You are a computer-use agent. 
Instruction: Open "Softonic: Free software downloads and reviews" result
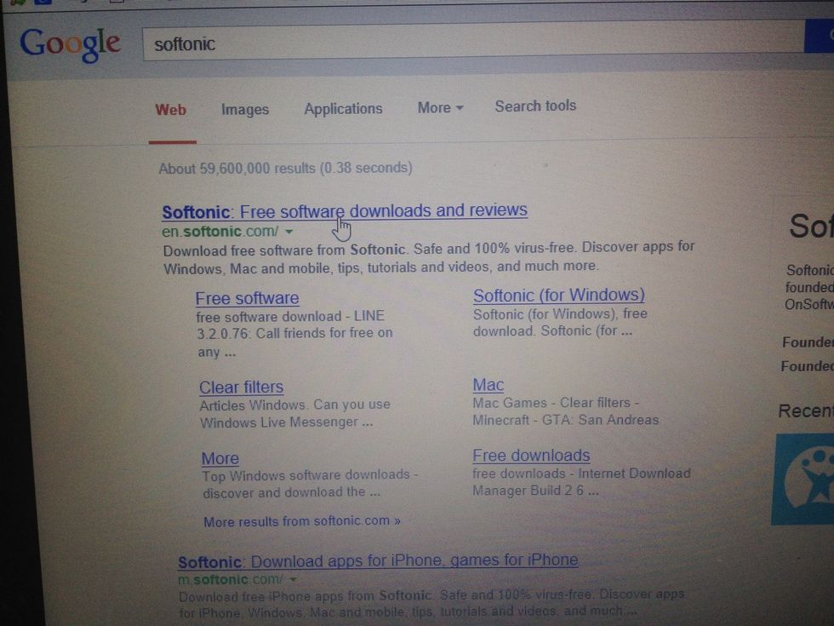click(x=345, y=210)
